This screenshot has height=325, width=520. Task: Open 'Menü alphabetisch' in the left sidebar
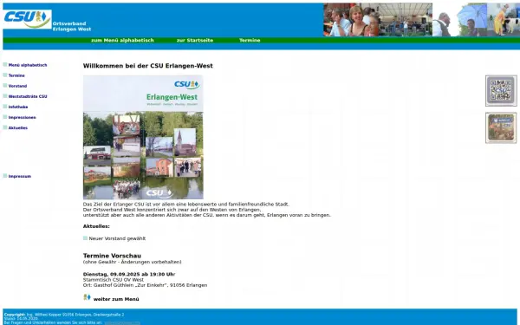point(28,65)
